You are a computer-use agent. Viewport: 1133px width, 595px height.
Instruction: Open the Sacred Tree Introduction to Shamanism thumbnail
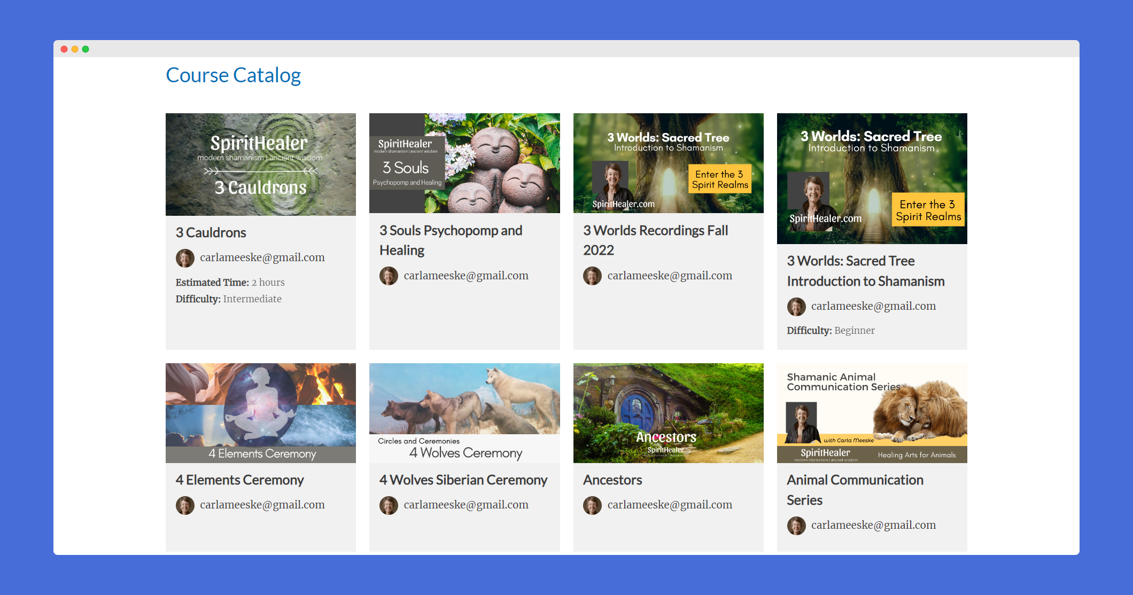click(872, 178)
